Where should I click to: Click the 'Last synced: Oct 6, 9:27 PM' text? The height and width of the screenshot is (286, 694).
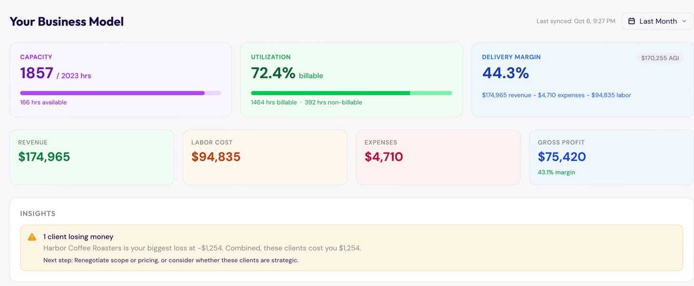tap(576, 21)
